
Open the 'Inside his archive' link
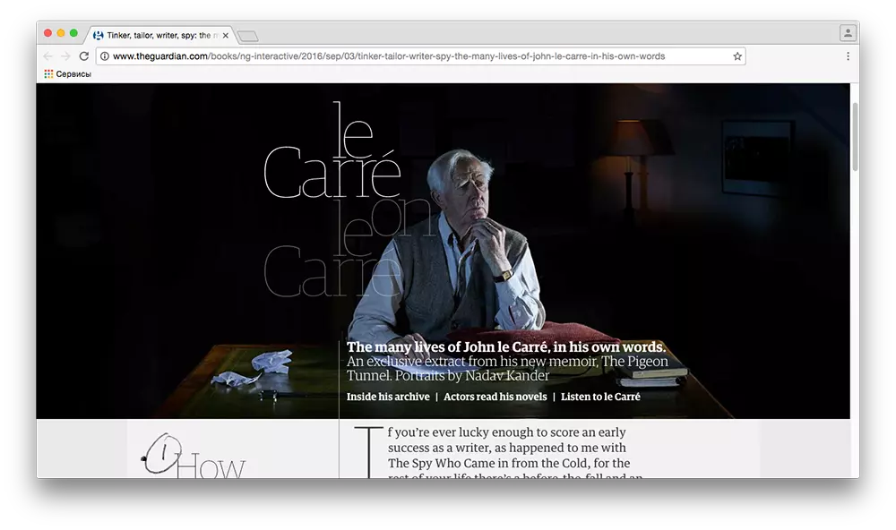point(388,397)
